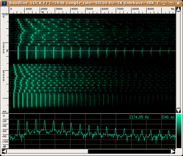Click the vertical scrollbar track
Screen dimensions: 183x156
pyautogui.click(x=178, y=60)
